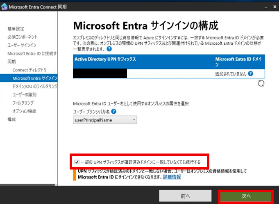The height and width of the screenshot is (204, 279).
Task: Open the ユーザー サインイン step
Action: [x=22, y=45]
